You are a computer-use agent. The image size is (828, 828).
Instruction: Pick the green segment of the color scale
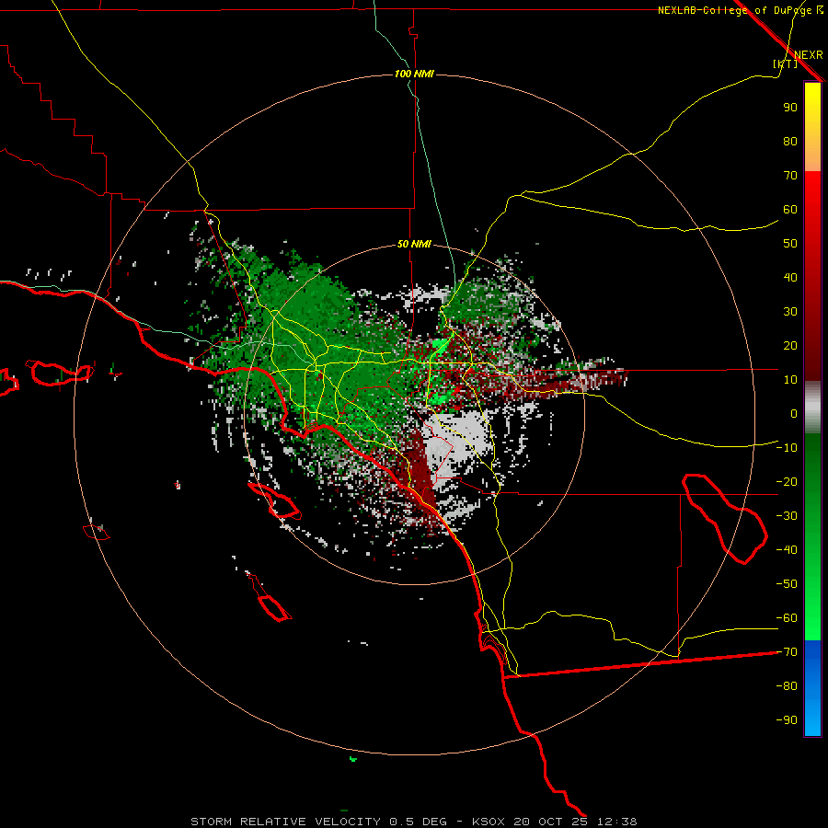[812, 536]
